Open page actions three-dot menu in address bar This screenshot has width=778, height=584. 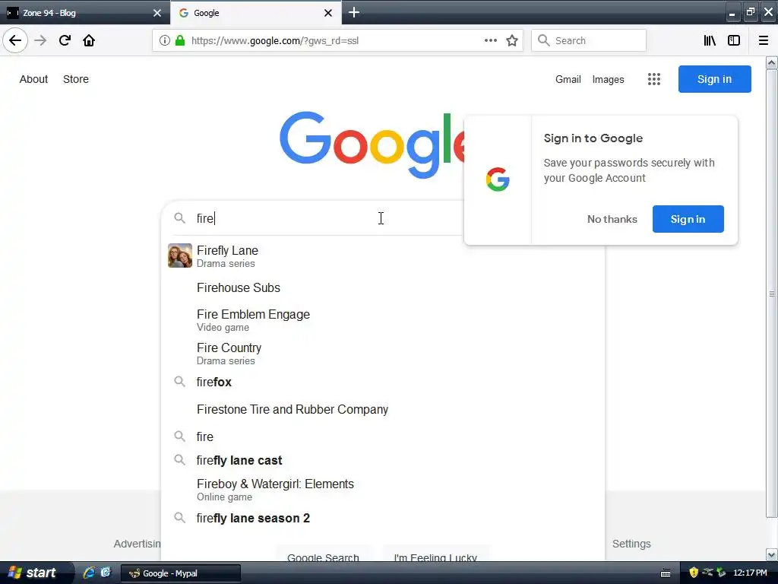coord(490,40)
